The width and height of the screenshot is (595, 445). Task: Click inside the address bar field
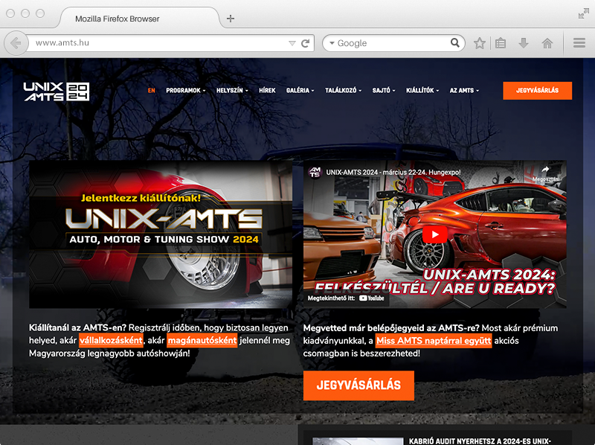(156, 43)
